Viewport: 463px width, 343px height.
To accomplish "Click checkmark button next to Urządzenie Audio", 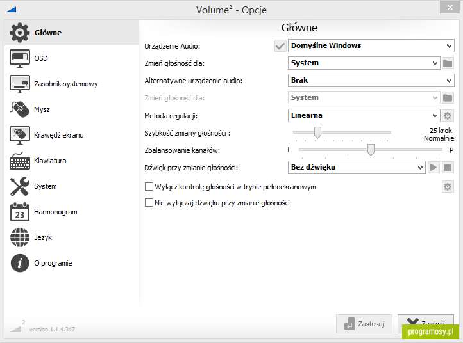I will coord(280,46).
